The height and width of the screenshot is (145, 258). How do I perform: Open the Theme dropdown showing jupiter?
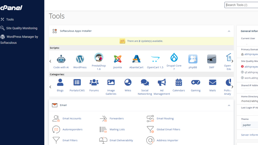(249, 125)
